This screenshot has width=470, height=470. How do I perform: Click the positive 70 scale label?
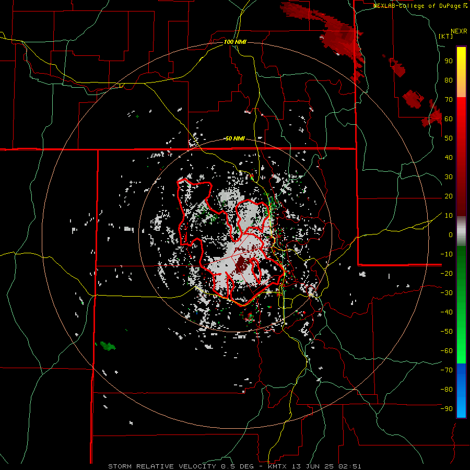(x=449, y=100)
